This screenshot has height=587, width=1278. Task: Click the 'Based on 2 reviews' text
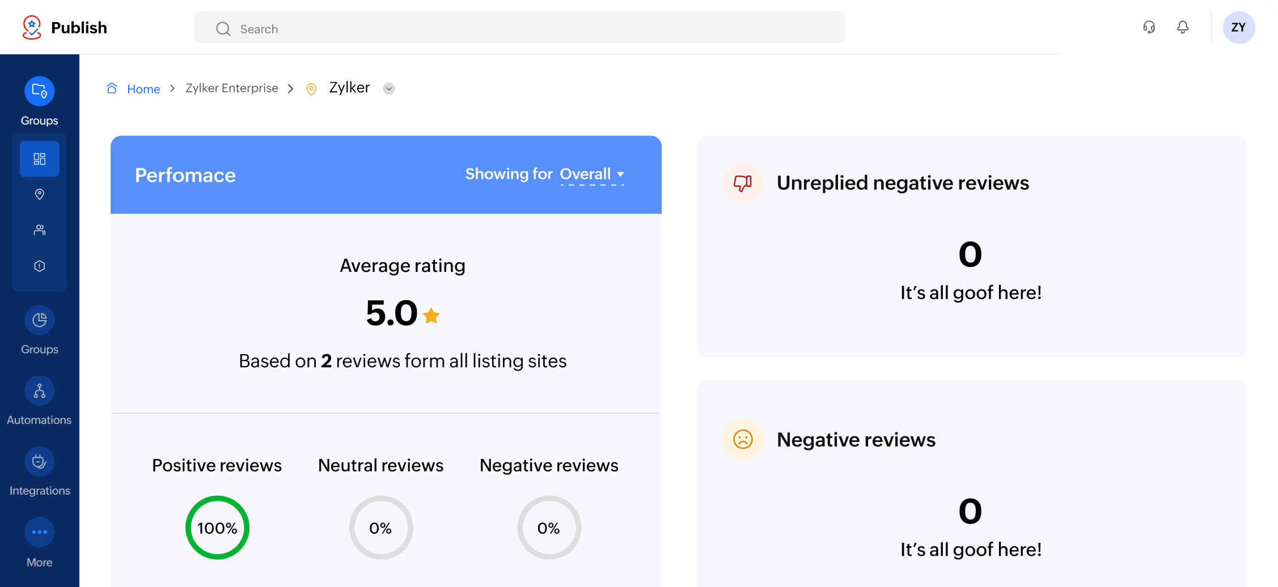click(x=403, y=361)
